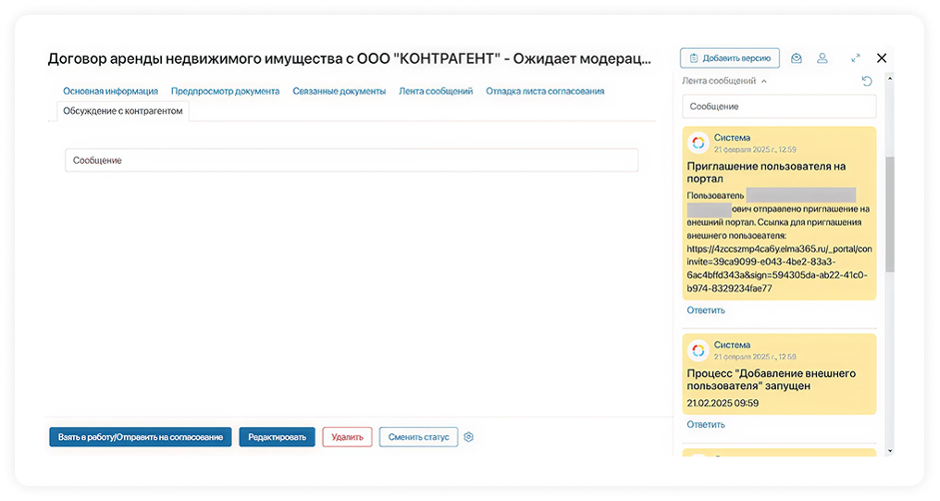Click the refresh icon in message feed
The height and width of the screenshot is (501, 940).
click(867, 81)
